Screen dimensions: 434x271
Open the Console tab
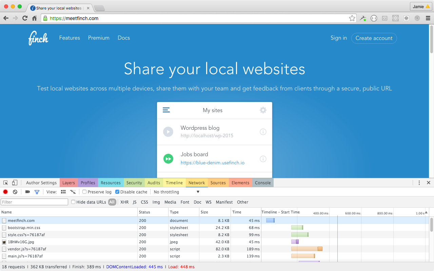point(263,183)
